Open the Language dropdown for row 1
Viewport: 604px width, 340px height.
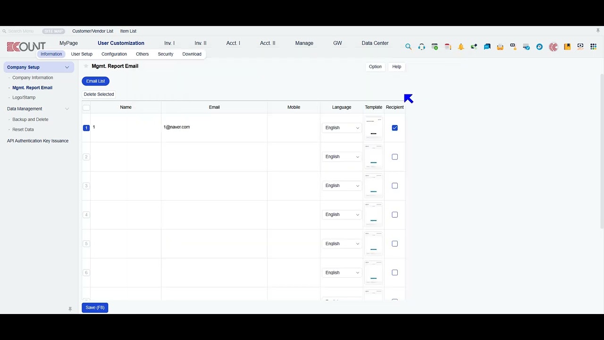(x=342, y=128)
